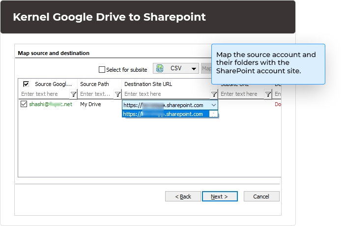
Task: Expand the CSV dropdown arrow
Action: click(194, 69)
